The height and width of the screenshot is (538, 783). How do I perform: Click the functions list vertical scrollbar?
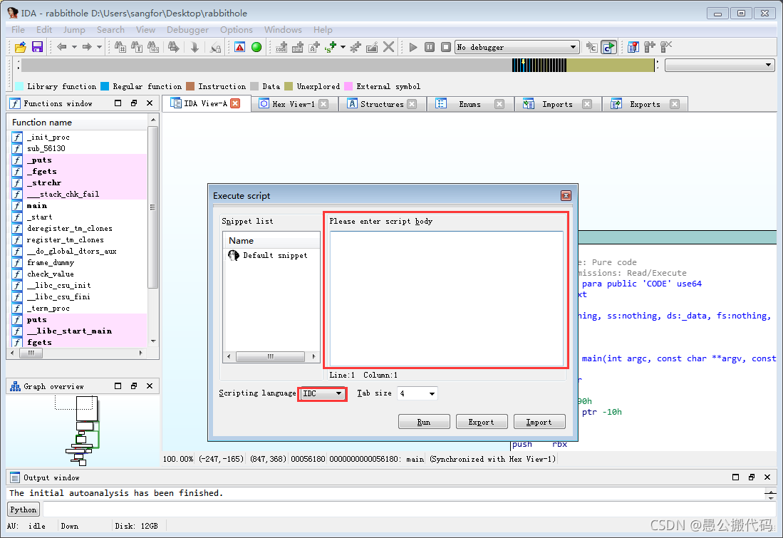[153, 207]
